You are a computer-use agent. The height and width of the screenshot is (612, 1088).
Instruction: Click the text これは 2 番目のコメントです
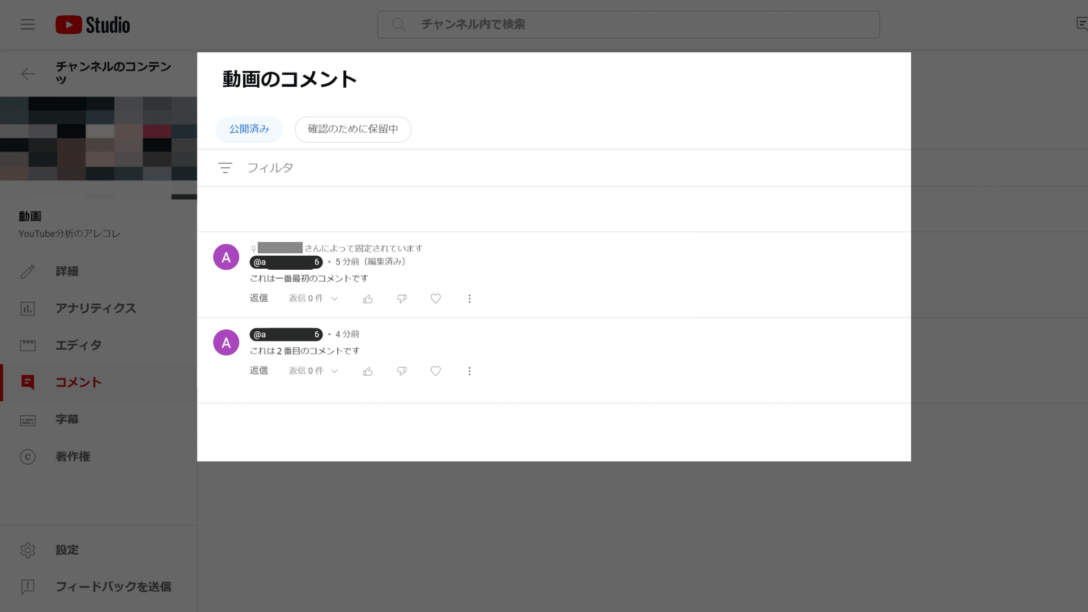point(305,351)
